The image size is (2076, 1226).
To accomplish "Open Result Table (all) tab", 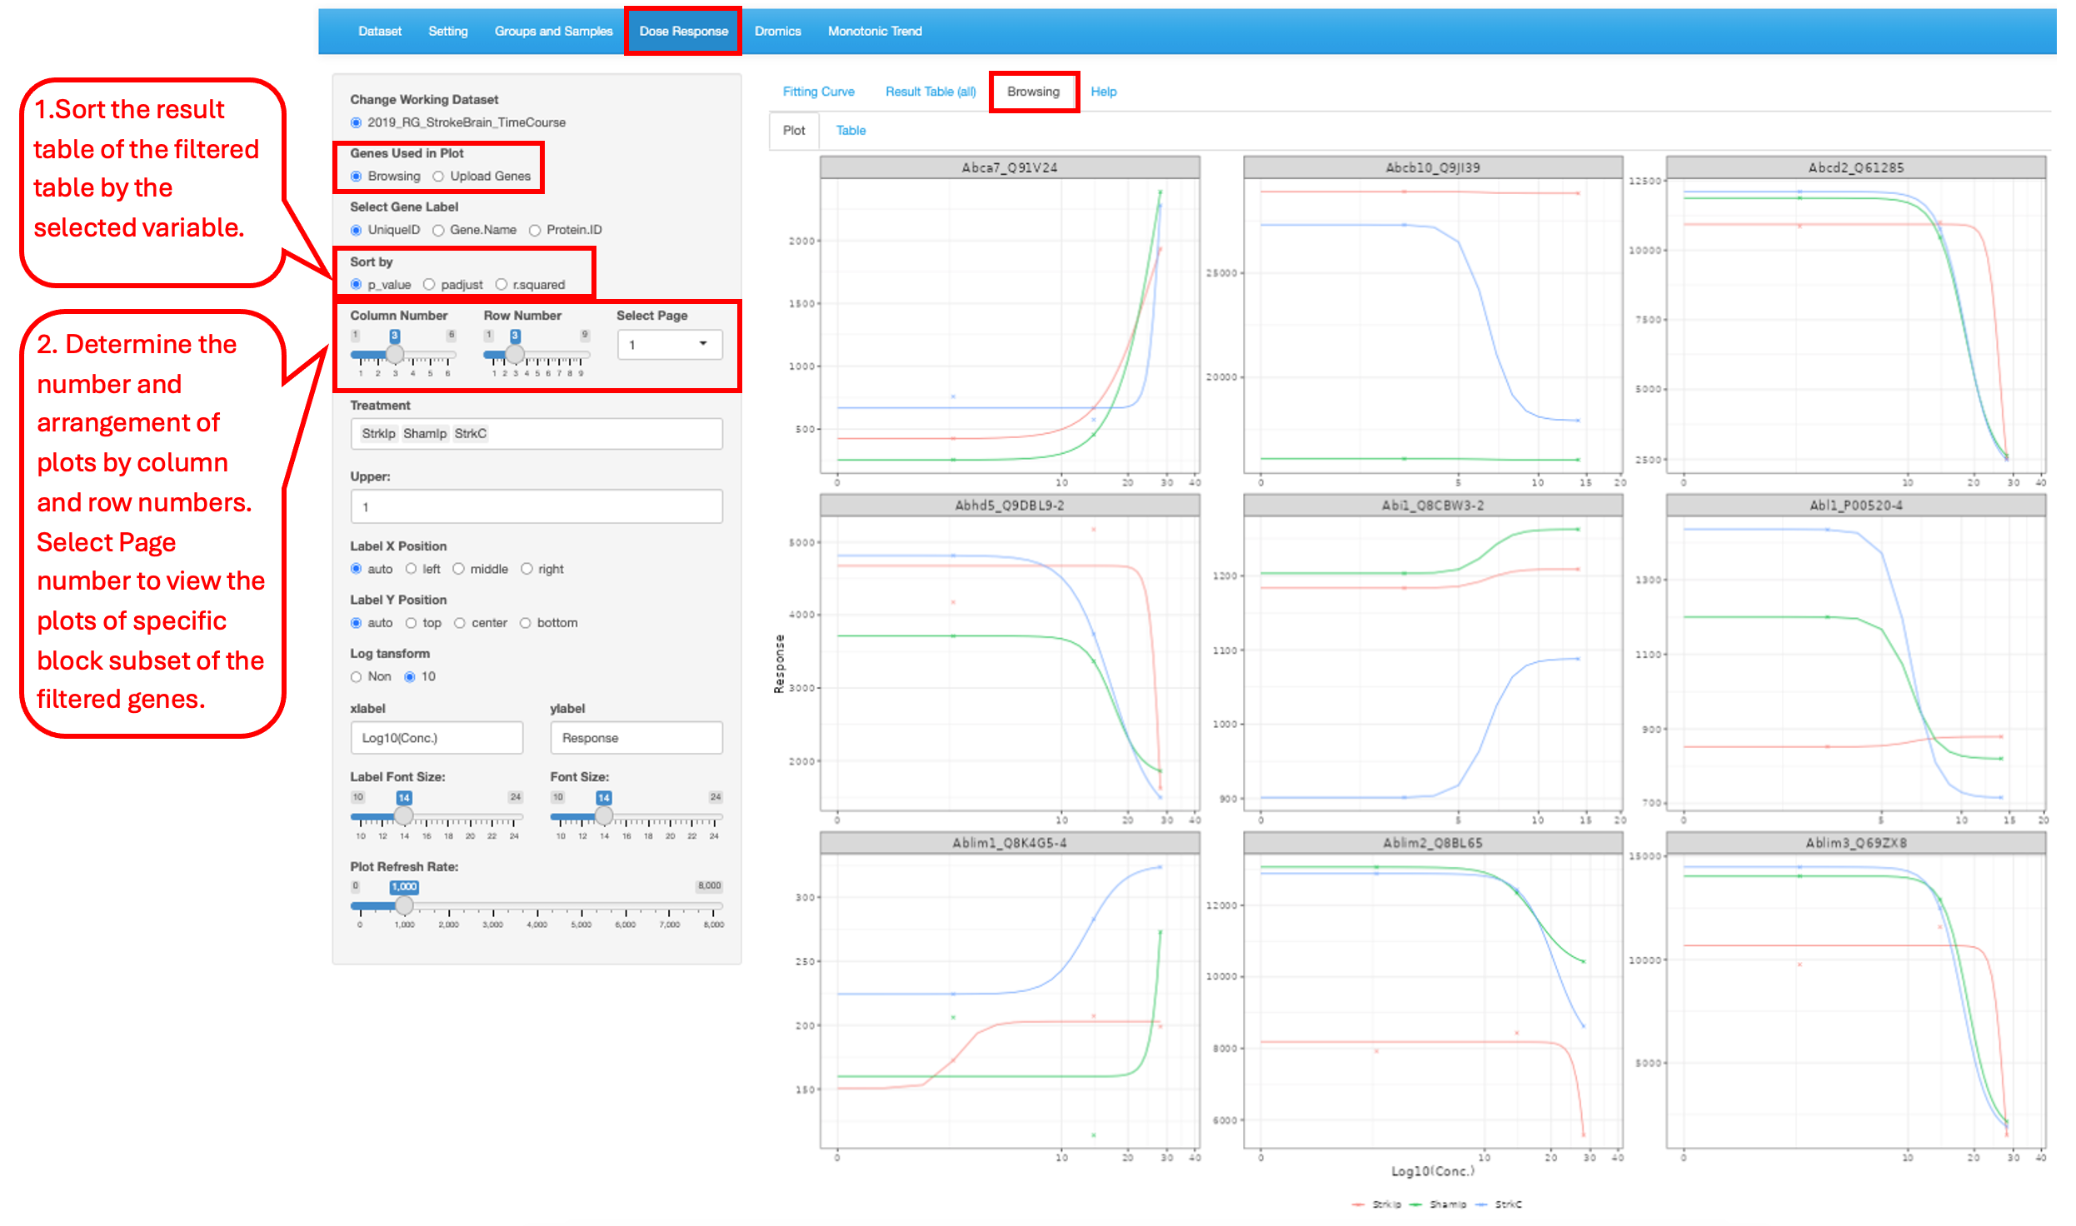I will (x=930, y=92).
